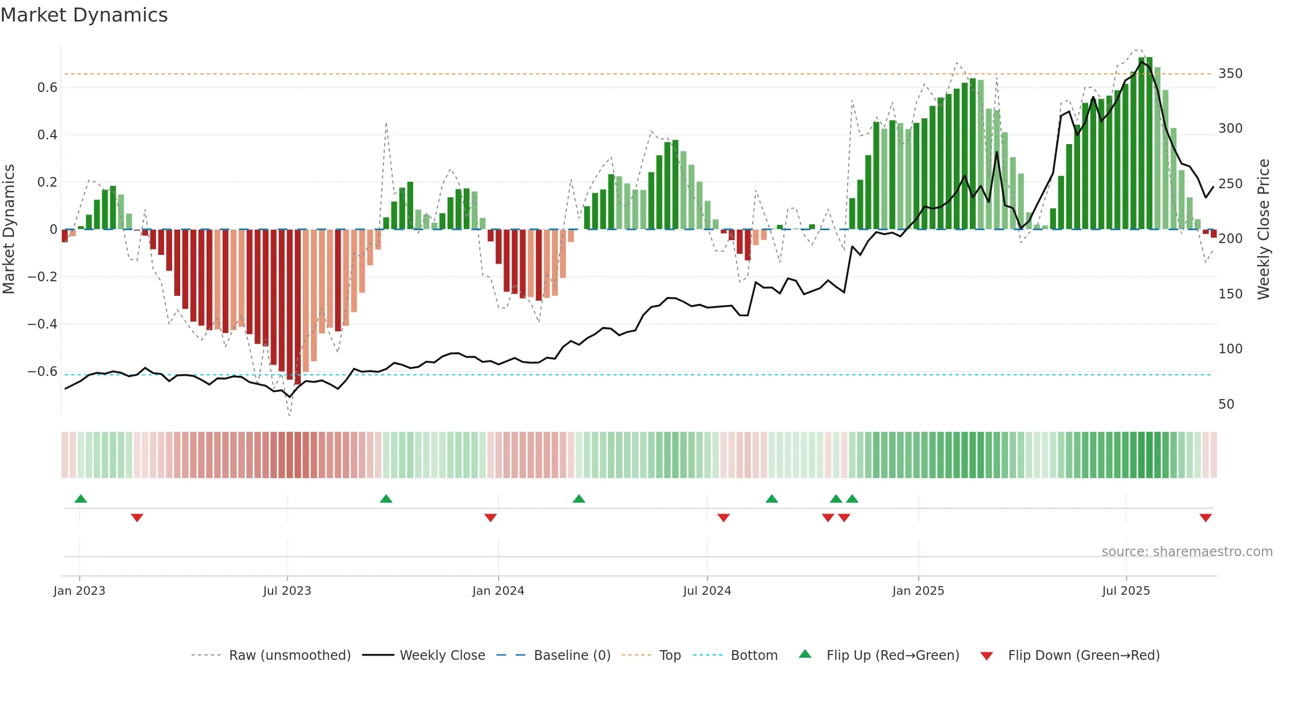The width and height of the screenshot is (1291, 726).
Task: Click the Weekly Close Price axis title
Action: 1264,229
